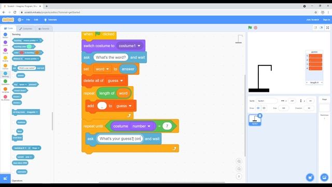Open the Tutorials menu item

coord(50,20)
